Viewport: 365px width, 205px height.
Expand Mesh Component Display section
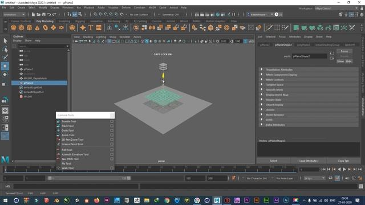(x=309, y=75)
